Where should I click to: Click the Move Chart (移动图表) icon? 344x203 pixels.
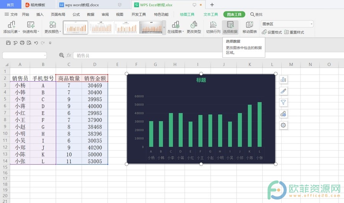click(x=250, y=24)
